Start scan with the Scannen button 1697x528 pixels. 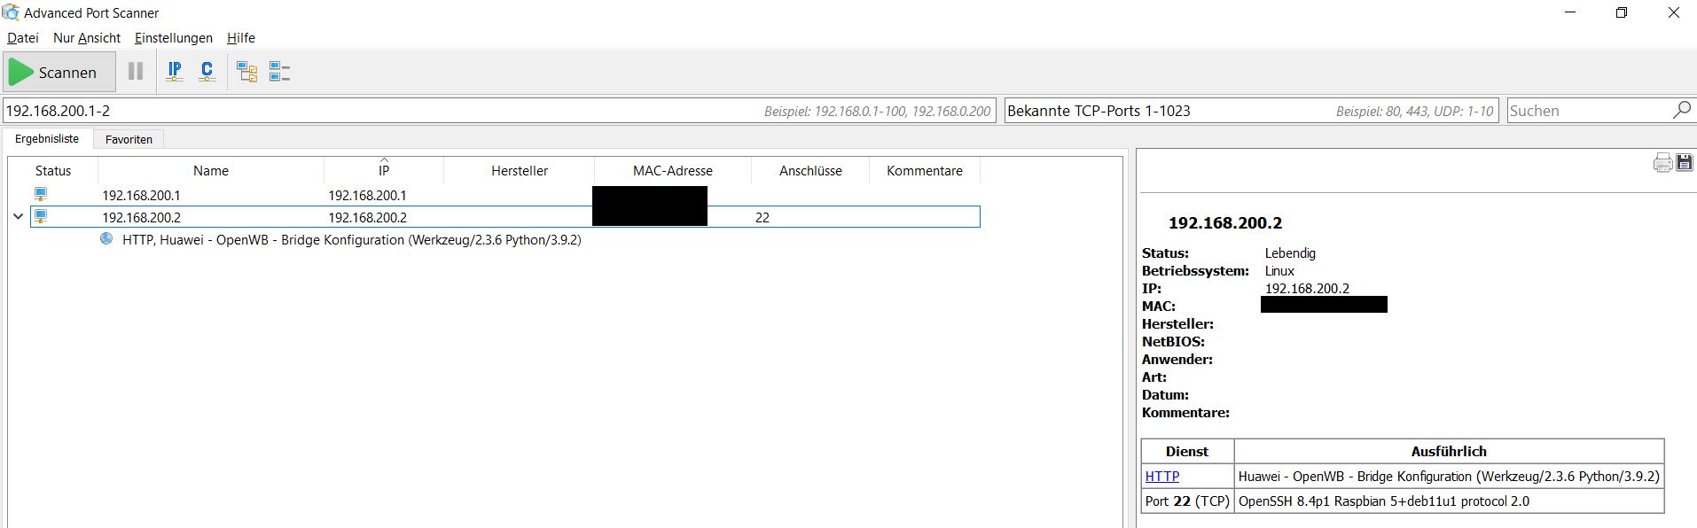[59, 73]
